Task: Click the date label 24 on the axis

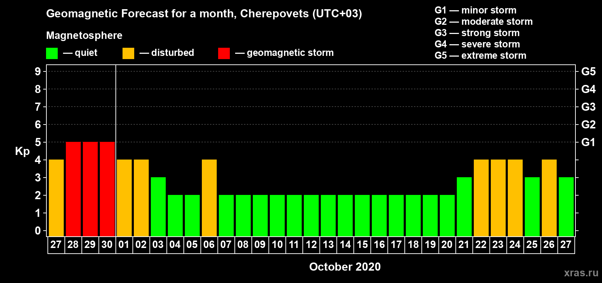Action: click(515, 244)
